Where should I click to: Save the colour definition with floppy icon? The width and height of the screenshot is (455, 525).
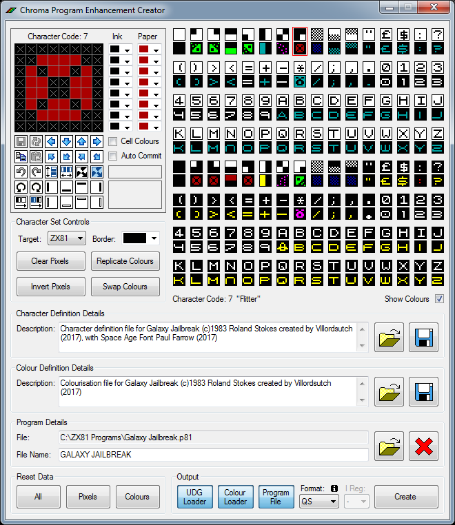tap(423, 392)
